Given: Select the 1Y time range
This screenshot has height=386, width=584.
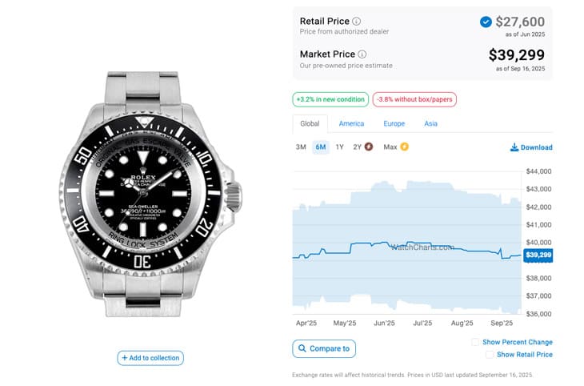Looking at the screenshot, I should coord(340,147).
